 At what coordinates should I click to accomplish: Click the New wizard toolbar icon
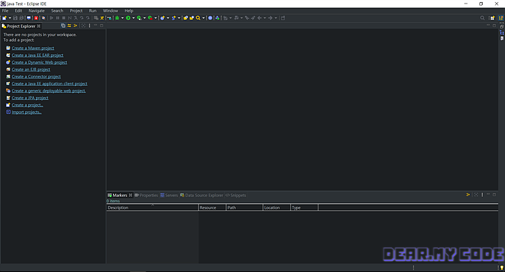point(4,18)
